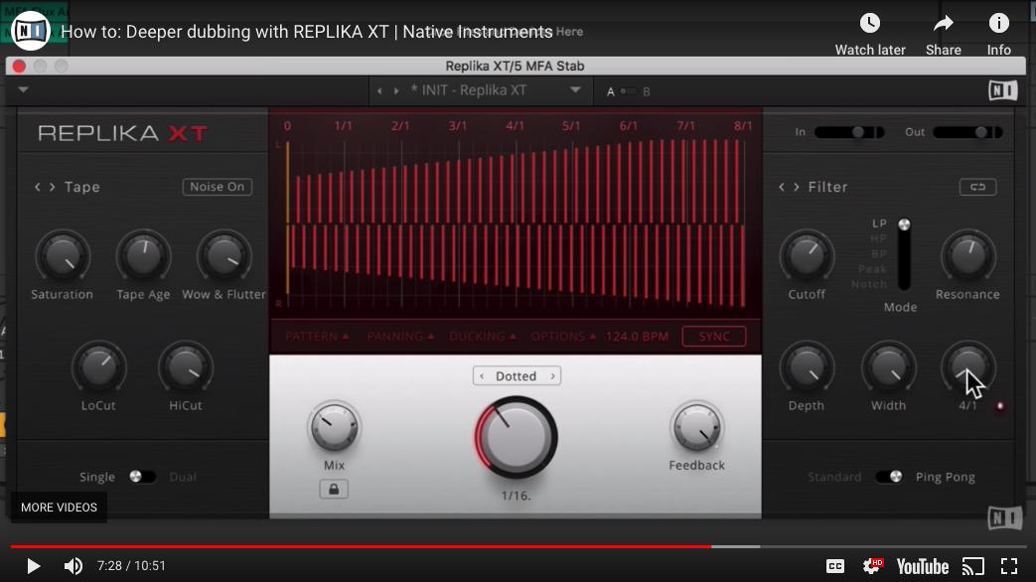
Task: Close the Replika XT plugin window
Action: [19, 67]
